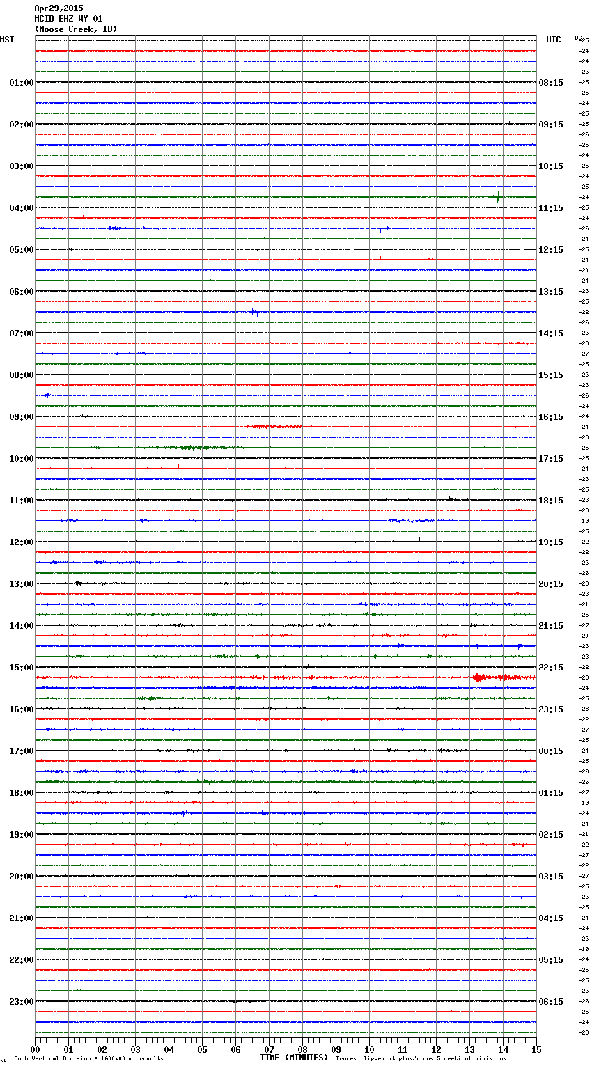Select the 19:00 MST time label
Viewport: 592px width, 1068px height.
pyautogui.click(x=22, y=835)
